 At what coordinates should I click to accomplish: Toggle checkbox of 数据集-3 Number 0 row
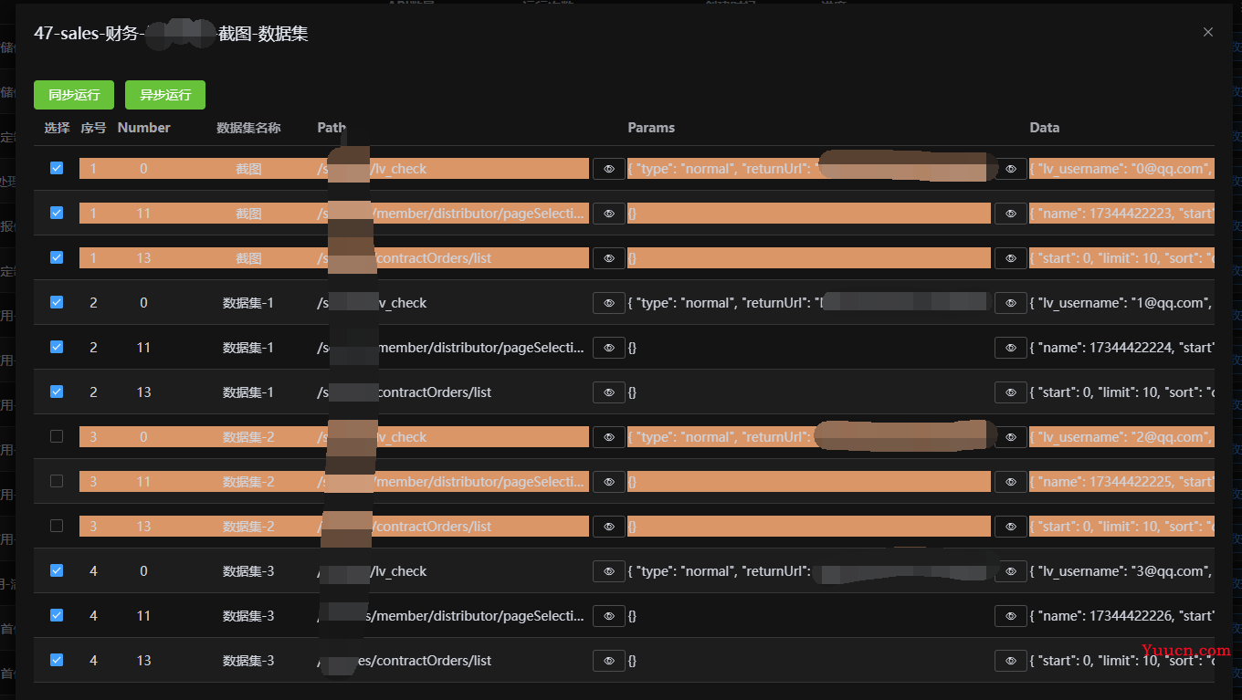[57, 570]
